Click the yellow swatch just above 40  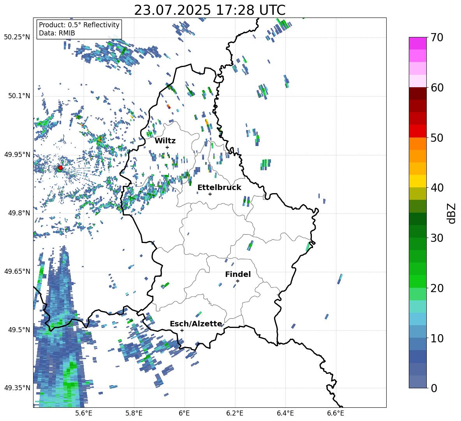(417, 181)
